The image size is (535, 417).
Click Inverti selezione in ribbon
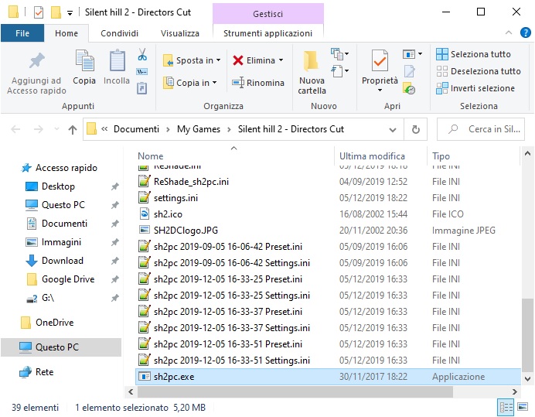(x=475, y=88)
